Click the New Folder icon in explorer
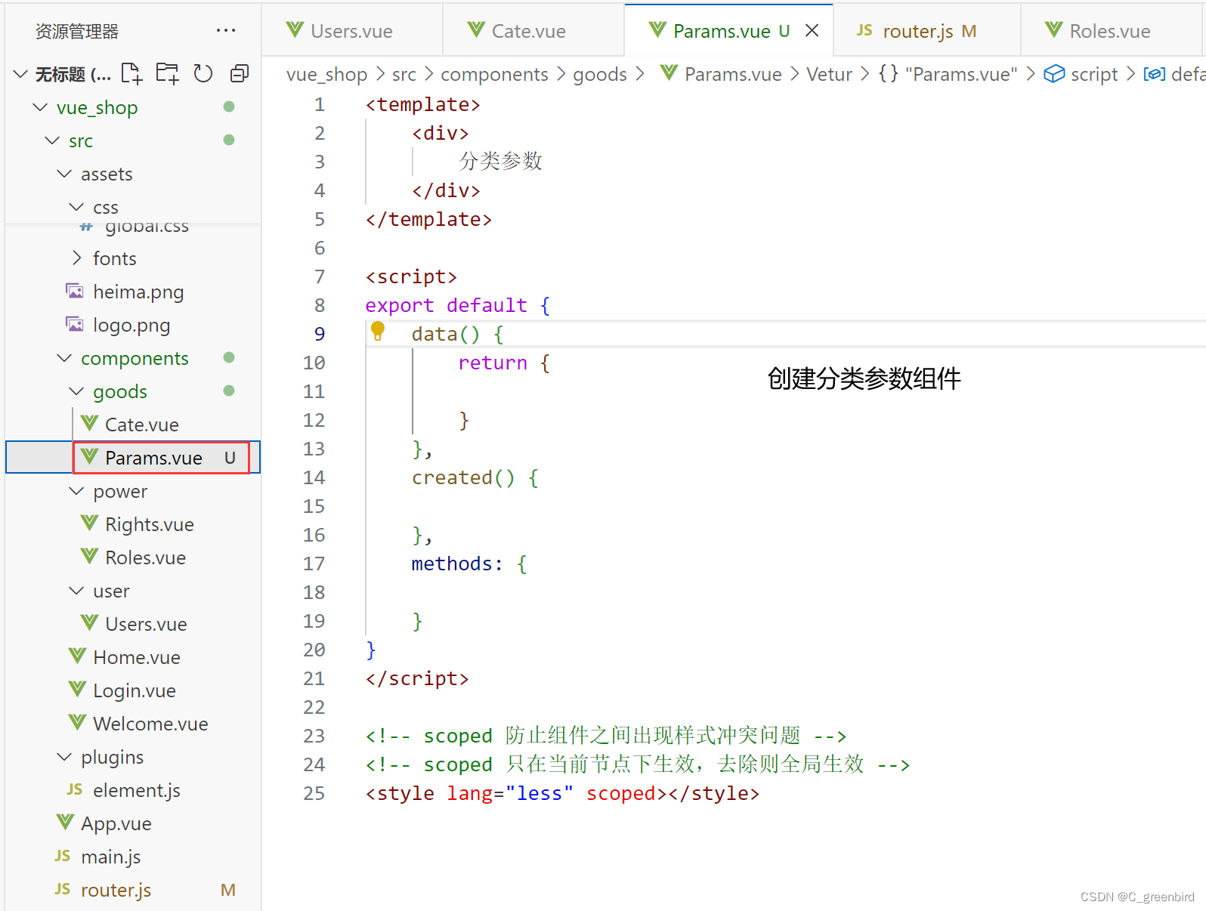 coord(167,73)
